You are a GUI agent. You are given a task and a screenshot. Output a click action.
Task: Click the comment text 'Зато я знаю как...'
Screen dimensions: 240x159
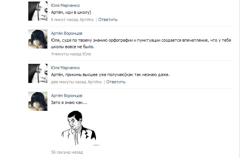pos(69,102)
